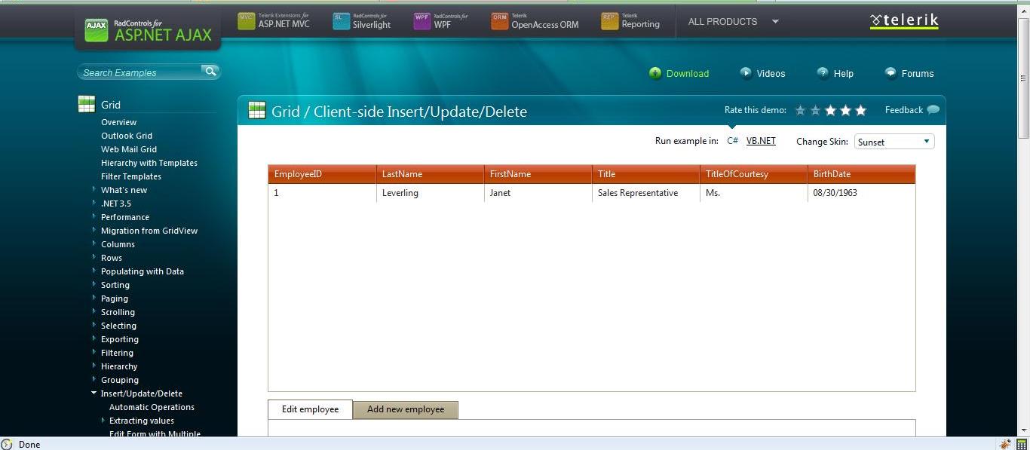Image resolution: width=1030 pixels, height=450 pixels.
Task: Select the Leverling grid row cell
Action: (x=430, y=193)
